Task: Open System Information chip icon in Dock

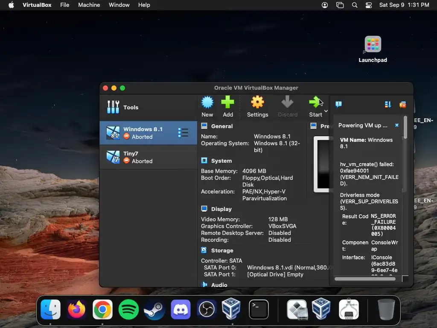Action: 349,309
